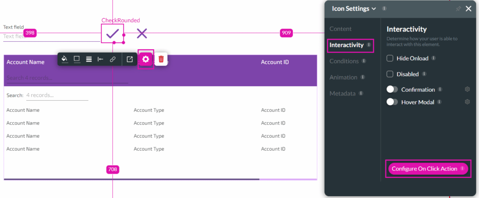Image resolution: width=479 pixels, height=198 pixels.
Task: Select the purple X close icon on canvas
Action: click(142, 33)
